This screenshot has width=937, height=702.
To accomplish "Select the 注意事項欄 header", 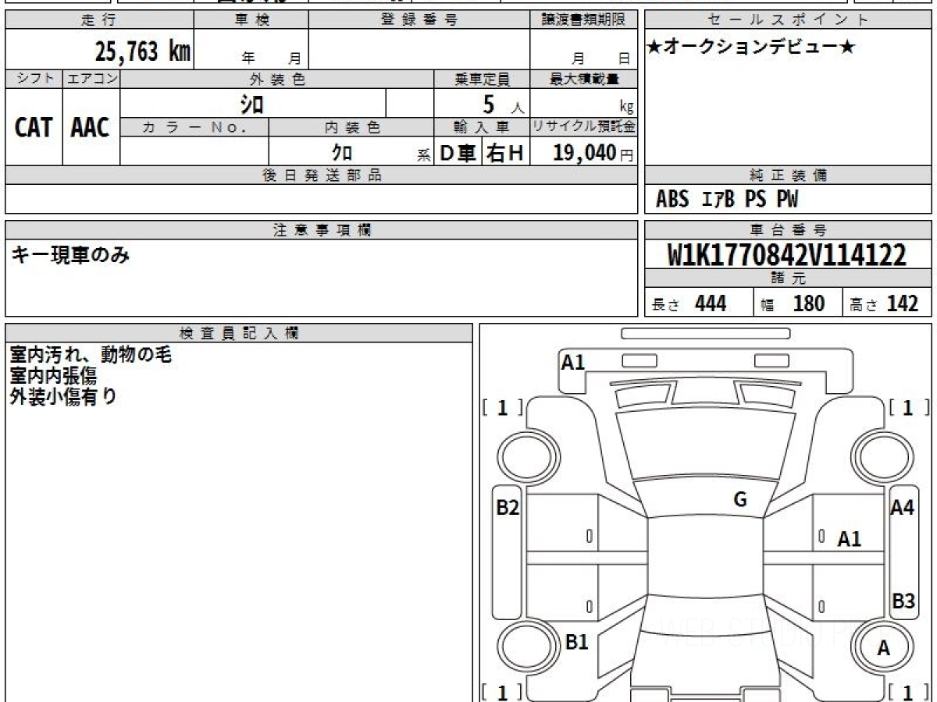I will pos(322,230).
